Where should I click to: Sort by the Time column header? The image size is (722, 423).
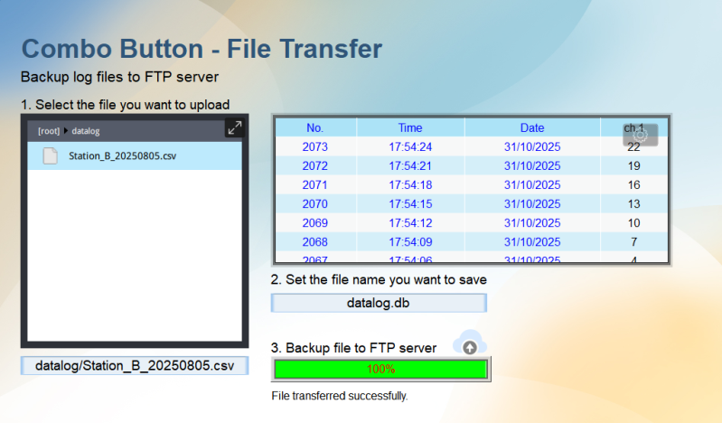[x=410, y=127]
